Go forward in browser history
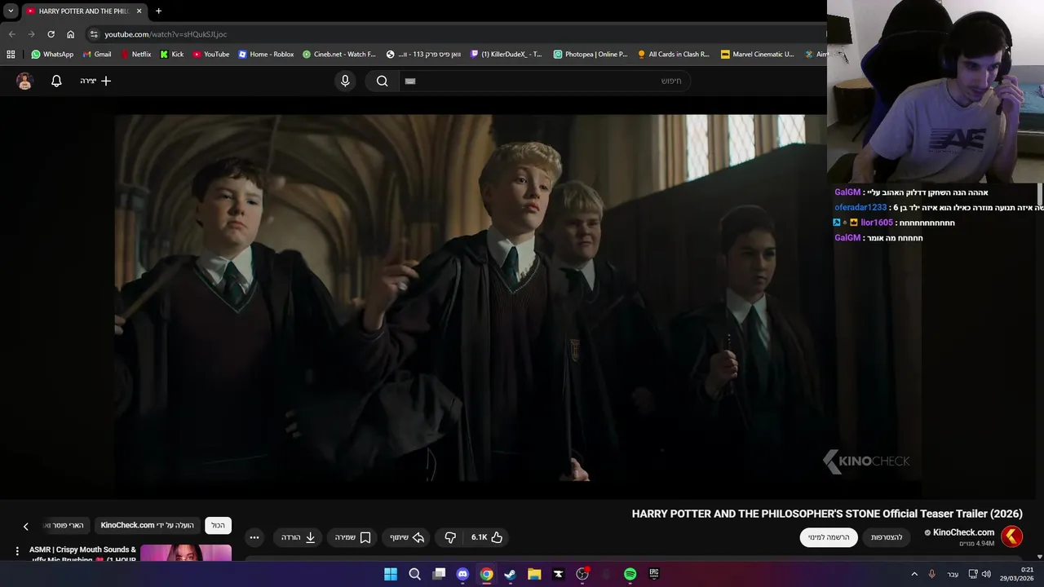Viewport: 1044px width, 587px height. (x=31, y=34)
